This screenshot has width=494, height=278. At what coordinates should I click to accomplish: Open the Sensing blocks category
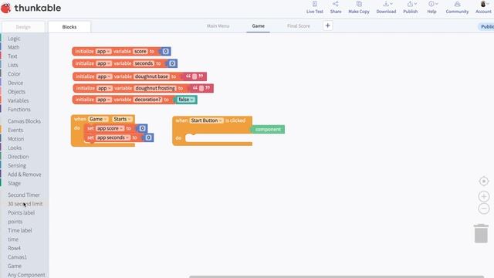(x=17, y=165)
